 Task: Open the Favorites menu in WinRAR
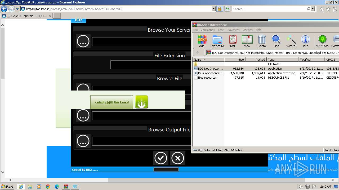233,30
